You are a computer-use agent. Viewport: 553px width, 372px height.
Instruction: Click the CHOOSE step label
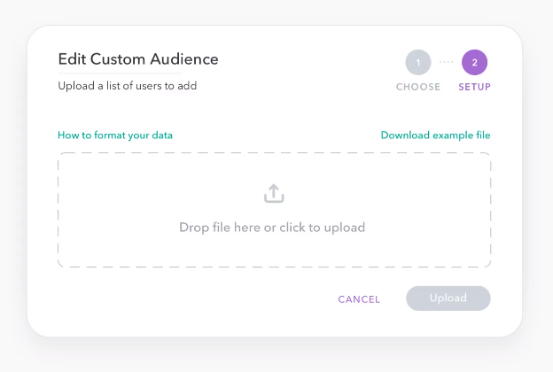click(418, 87)
